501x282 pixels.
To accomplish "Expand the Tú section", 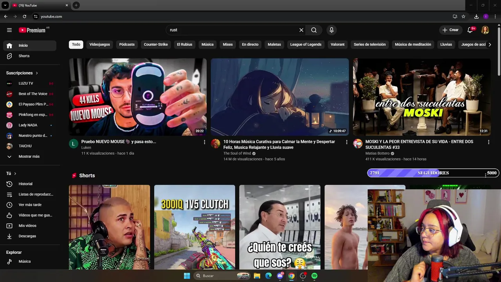I will [11, 174].
